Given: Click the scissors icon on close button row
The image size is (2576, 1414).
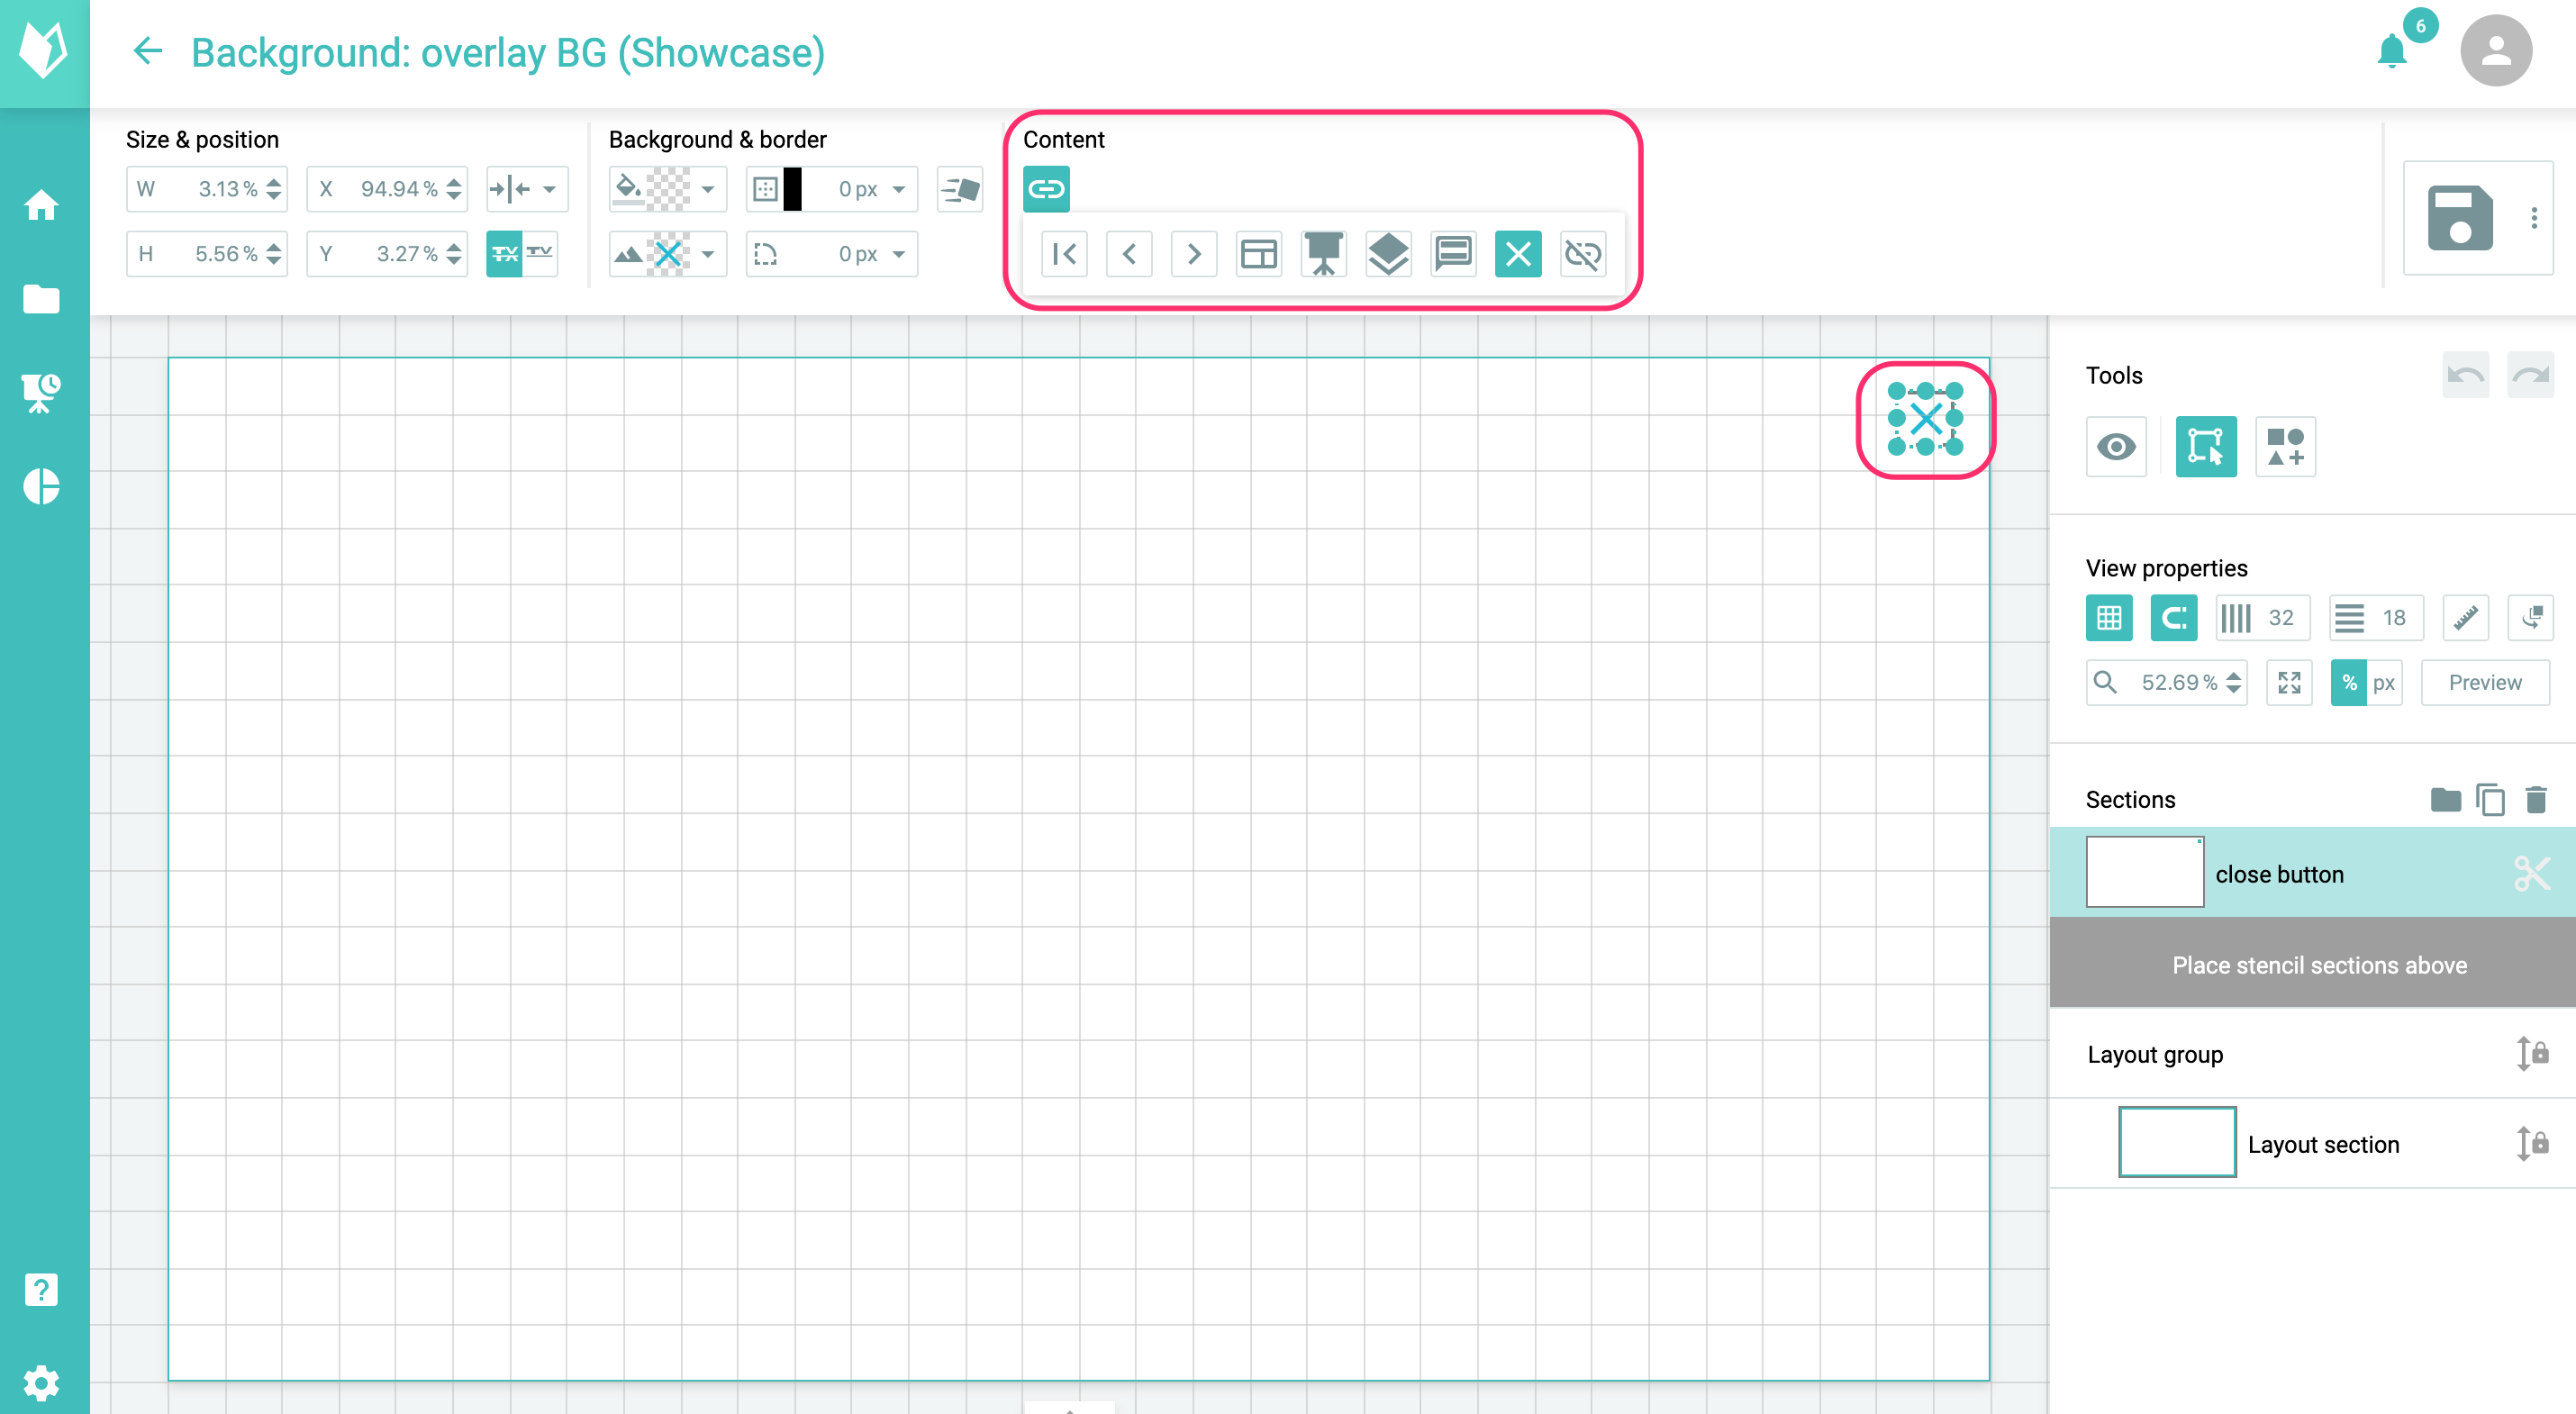Looking at the screenshot, I should click(2531, 873).
